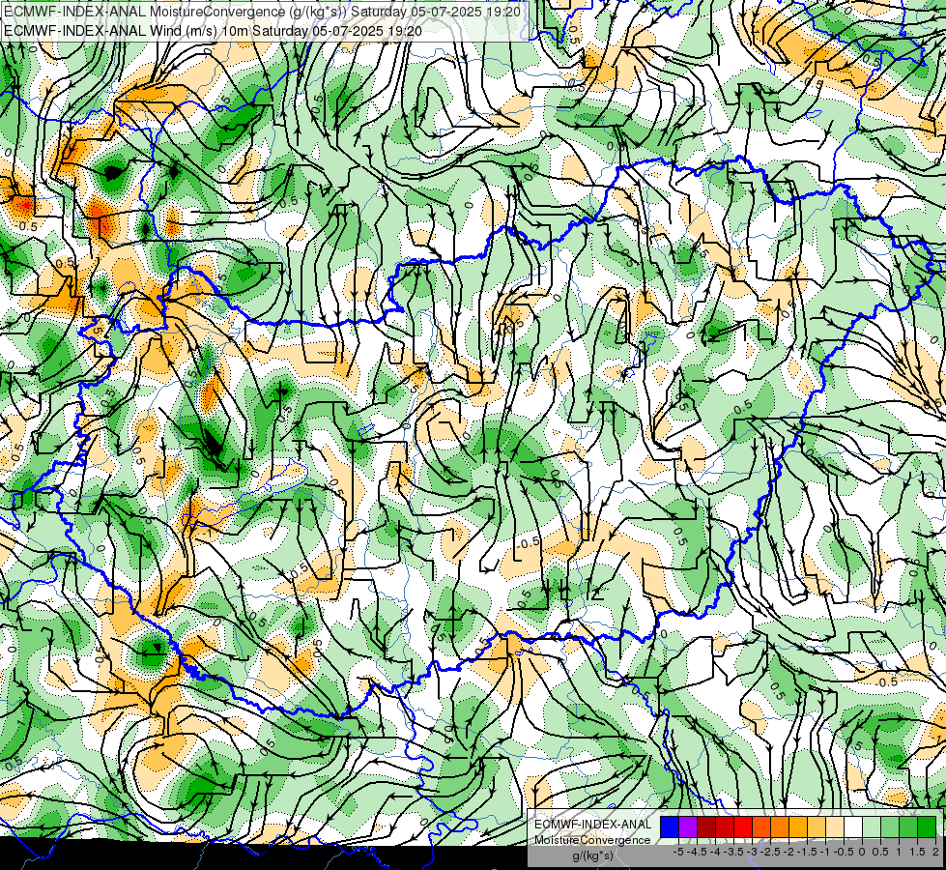Click the blue legend color swatch

point(670,826)
